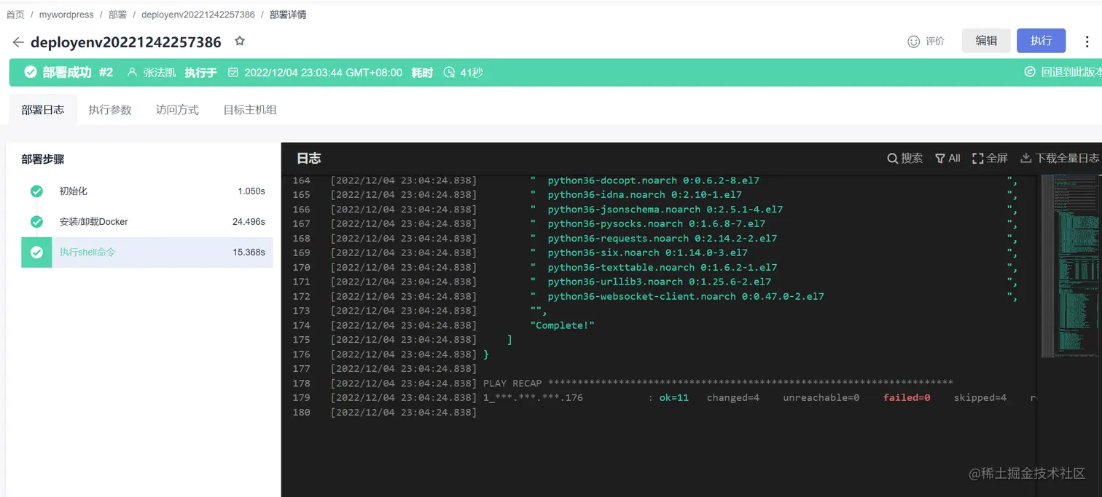Click python36-texttable.noarch log line 170

[x=663, y=268]
